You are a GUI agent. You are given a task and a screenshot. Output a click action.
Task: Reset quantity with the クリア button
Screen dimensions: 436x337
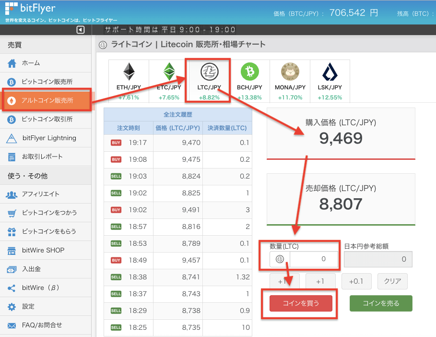pyautogui.click(x=392, y=281)
